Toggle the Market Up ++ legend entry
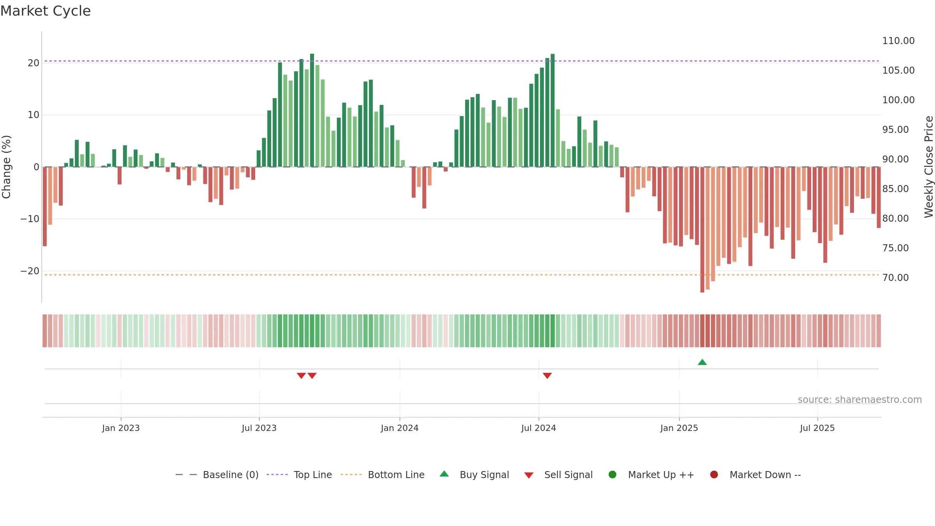Screen dimensions: 935x526 [651, 475]
